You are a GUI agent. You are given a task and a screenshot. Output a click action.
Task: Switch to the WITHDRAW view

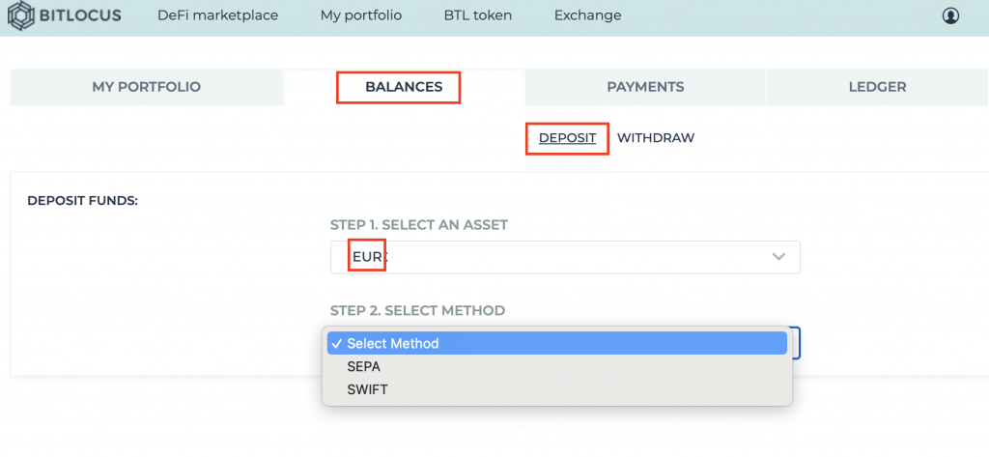coord(656,137)
